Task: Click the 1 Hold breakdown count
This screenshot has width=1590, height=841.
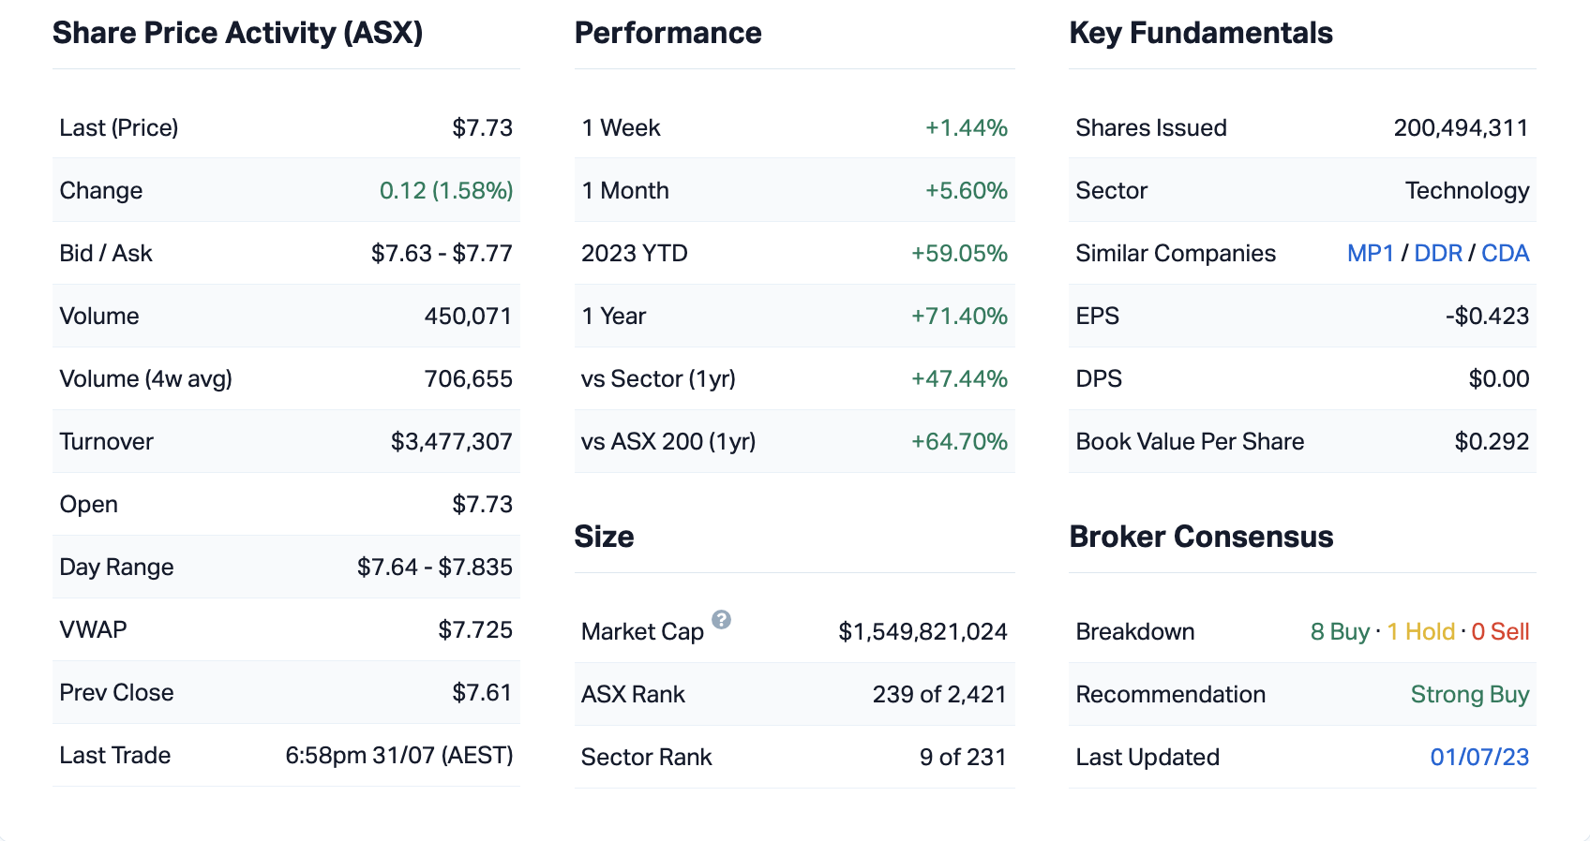Action: tap(1420, 632)
